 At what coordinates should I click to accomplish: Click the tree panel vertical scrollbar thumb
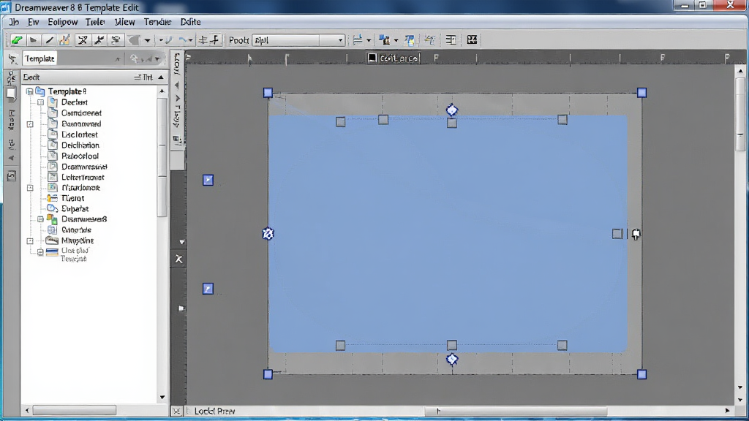162,158
